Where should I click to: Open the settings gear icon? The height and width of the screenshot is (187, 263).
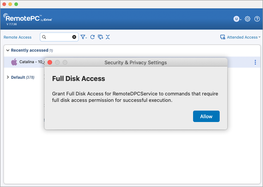coord(247,19)
